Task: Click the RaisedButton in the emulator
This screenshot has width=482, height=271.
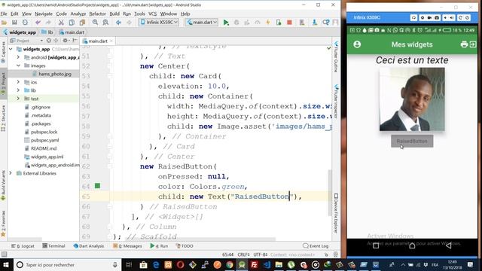Action: pos(412,141)
